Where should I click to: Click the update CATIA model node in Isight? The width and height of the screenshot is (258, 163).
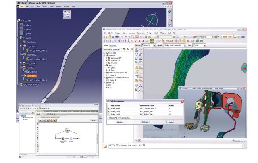[63, 139]
